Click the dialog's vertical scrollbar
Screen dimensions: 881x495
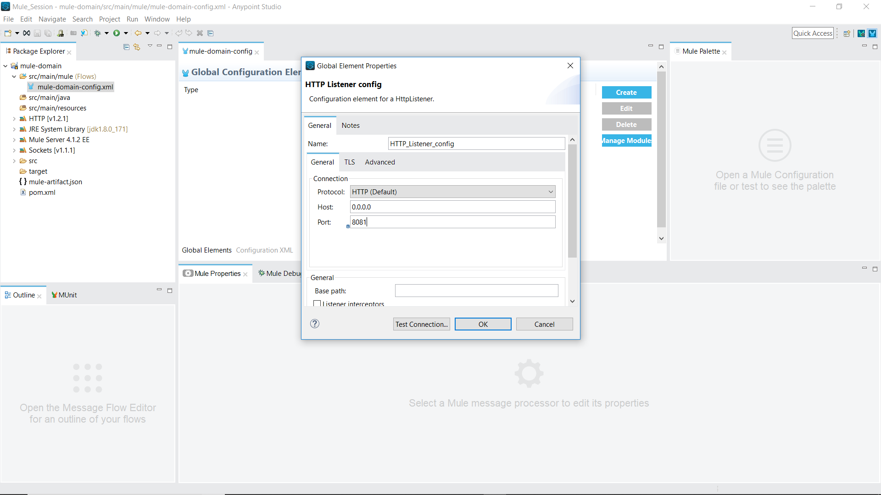[572, 202]
